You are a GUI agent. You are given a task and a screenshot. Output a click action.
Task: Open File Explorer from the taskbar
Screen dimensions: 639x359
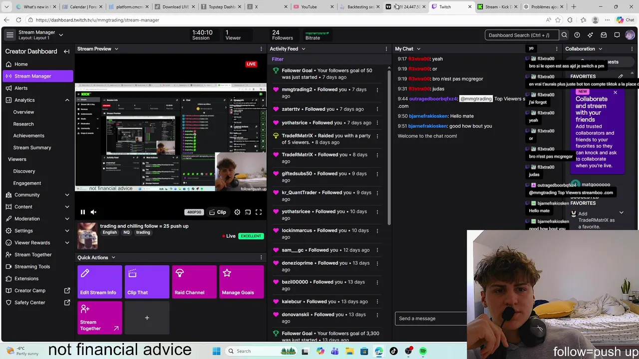[x=349, y=351]
